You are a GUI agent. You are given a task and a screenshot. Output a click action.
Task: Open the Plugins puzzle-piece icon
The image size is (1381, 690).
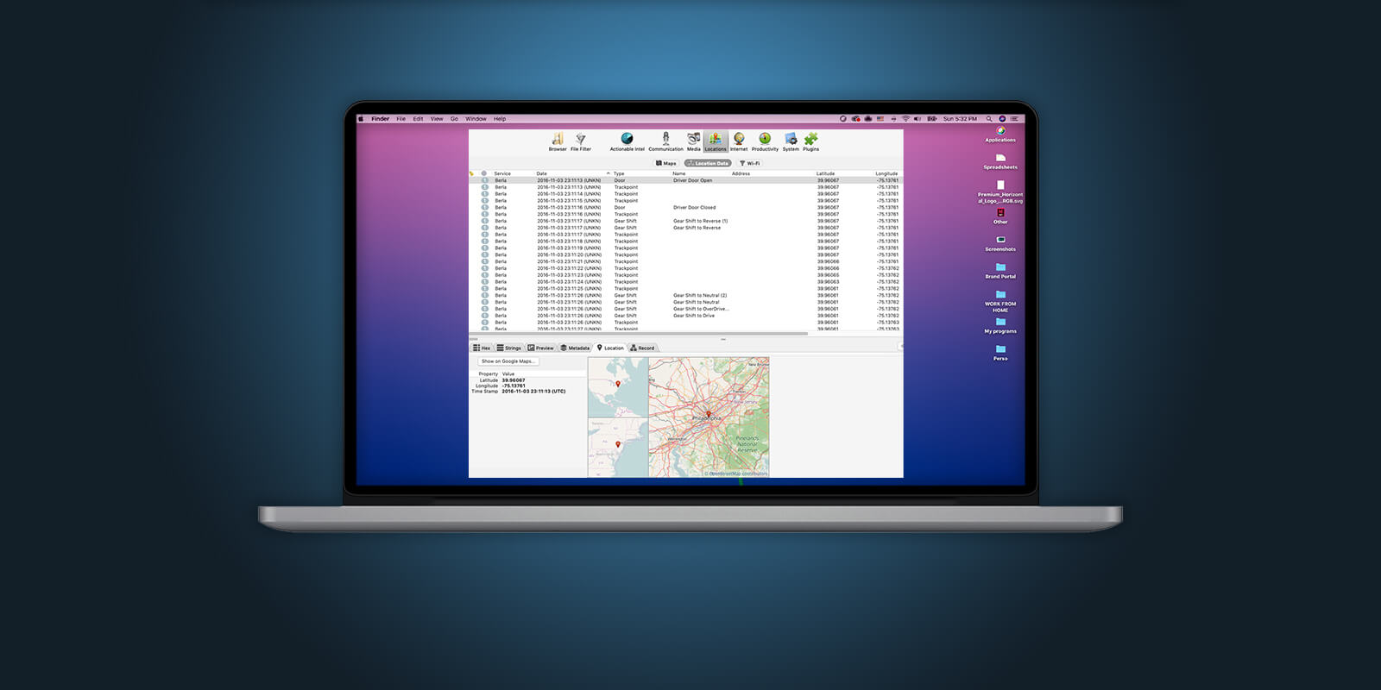pos(811,141)
